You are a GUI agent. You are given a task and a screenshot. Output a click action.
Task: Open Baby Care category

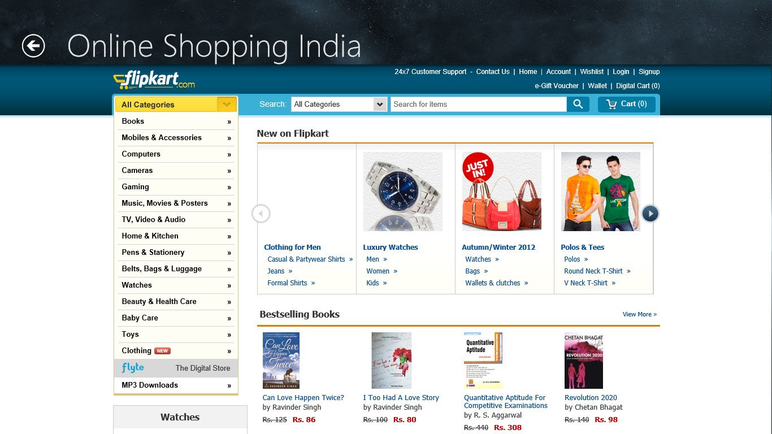coord(176,318)
